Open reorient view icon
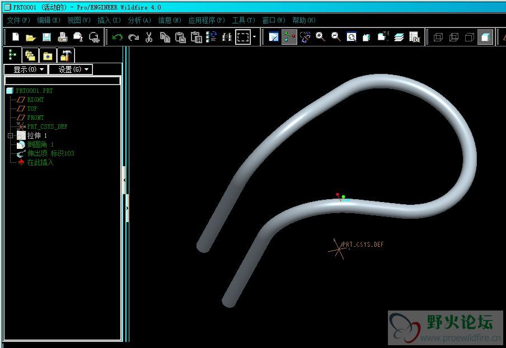 367,37
